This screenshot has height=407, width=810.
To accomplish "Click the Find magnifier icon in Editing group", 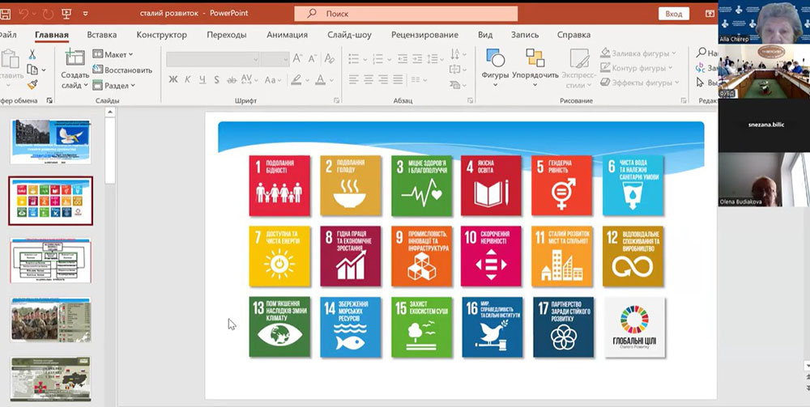I will (x=701, y=53).
